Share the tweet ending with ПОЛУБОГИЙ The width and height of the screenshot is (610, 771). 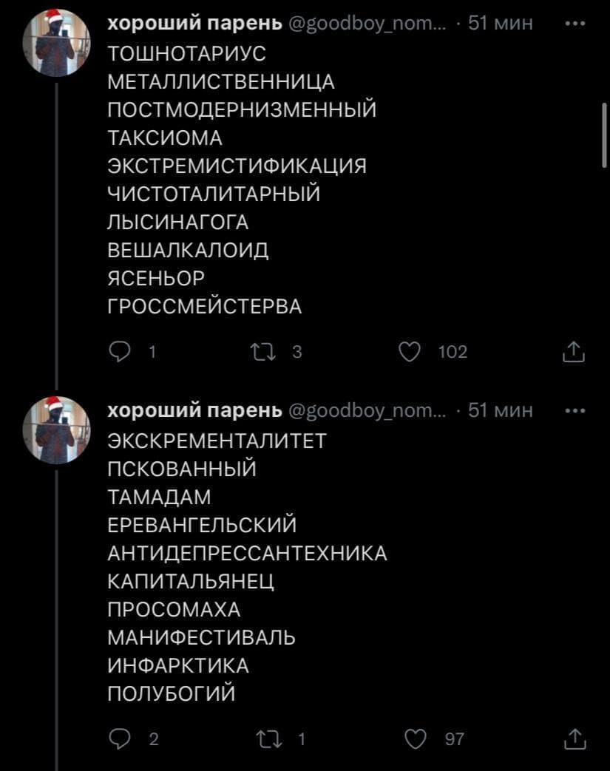click(x=574, y=738)
